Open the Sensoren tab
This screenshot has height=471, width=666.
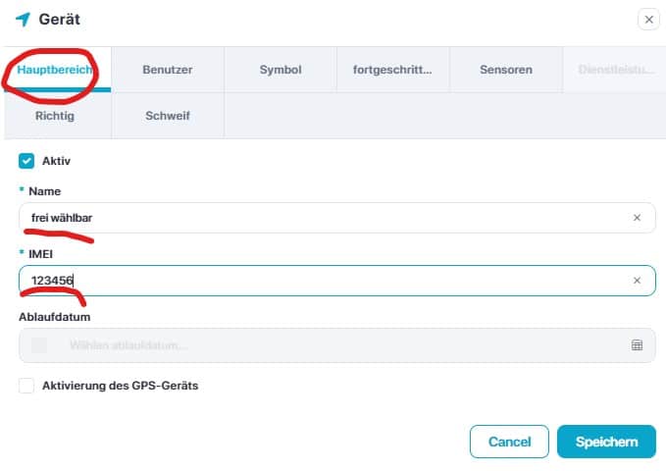[506, 71]
